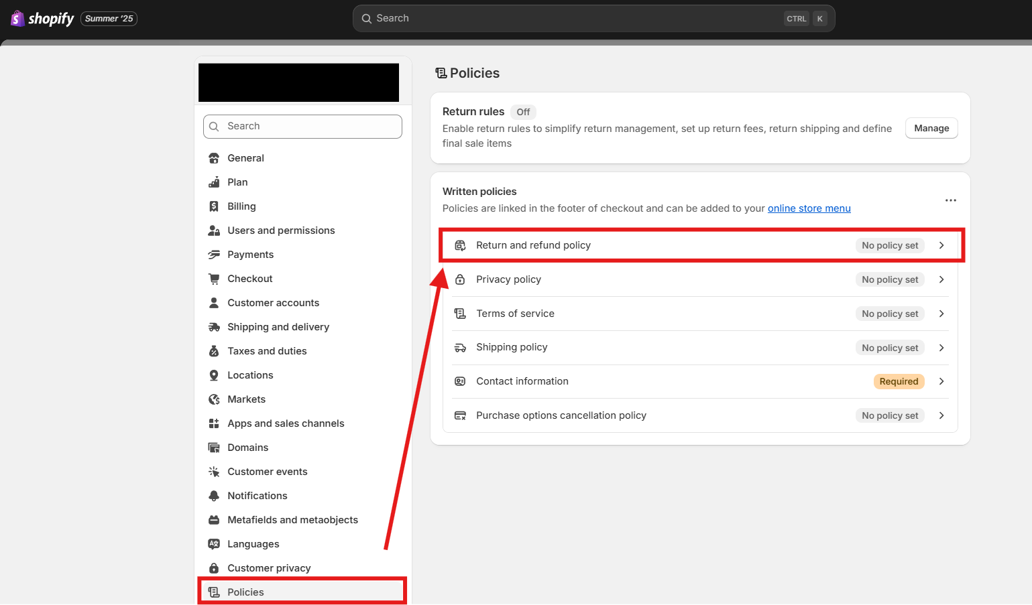The width and height of the screenshot is (1032, 605).
Task: Click the Customer privacy lock icon
Action: click(x=214, y=568)
